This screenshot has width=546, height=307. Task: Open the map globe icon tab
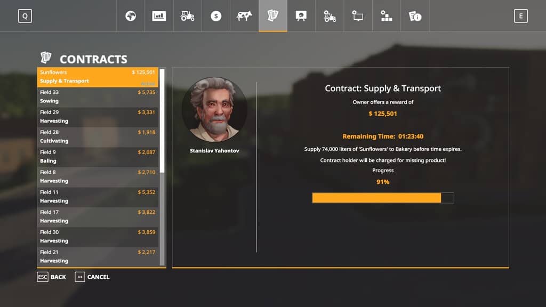pyautogui.click(x=131, y=16)
